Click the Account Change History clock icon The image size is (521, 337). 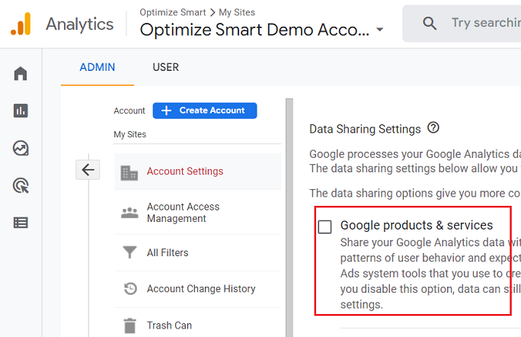pyautogui.click(x=130, y=288)
